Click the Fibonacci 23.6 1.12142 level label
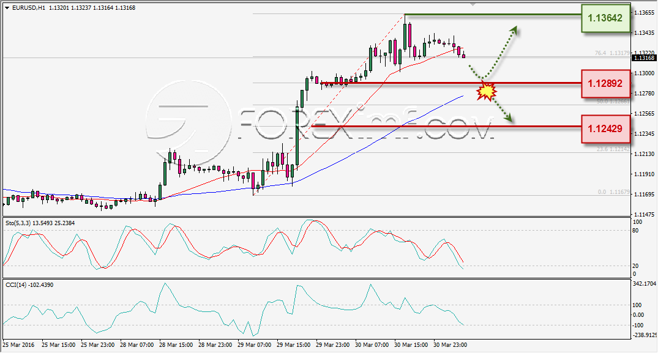 pyautogui.click(x=613, y=149)
